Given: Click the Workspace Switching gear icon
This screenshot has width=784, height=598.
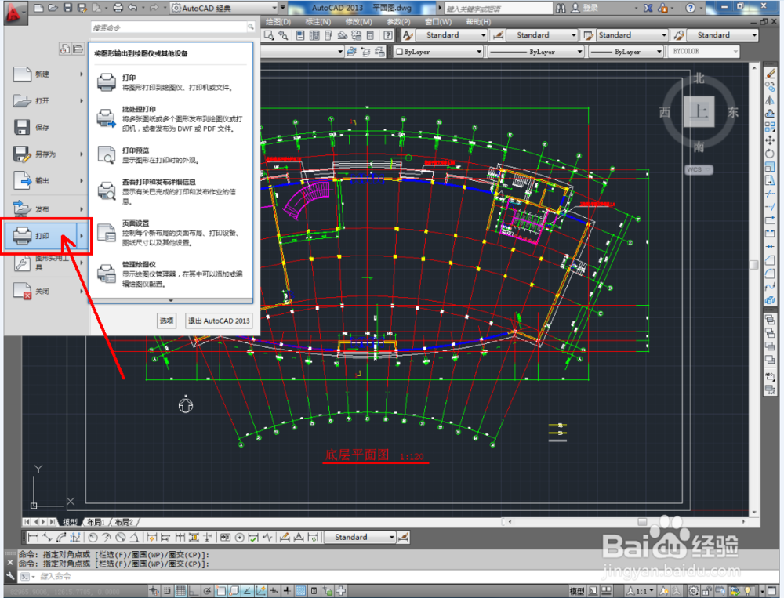Looking at the screenshot, I should coord(694,591).
